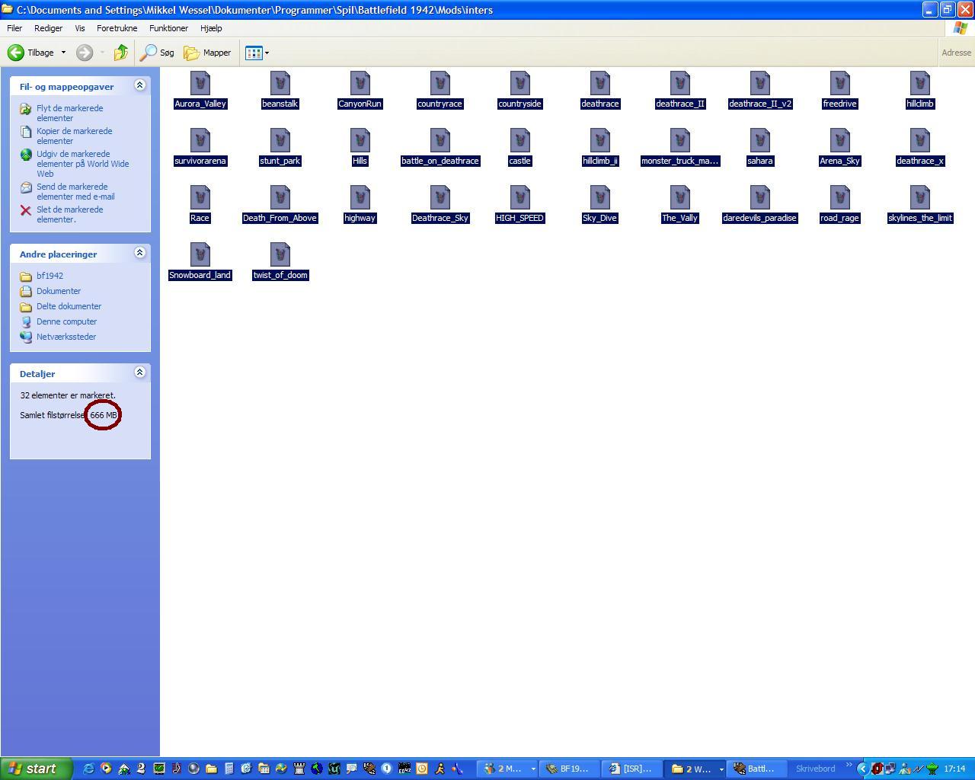Select the Race file

coord(200,204)
